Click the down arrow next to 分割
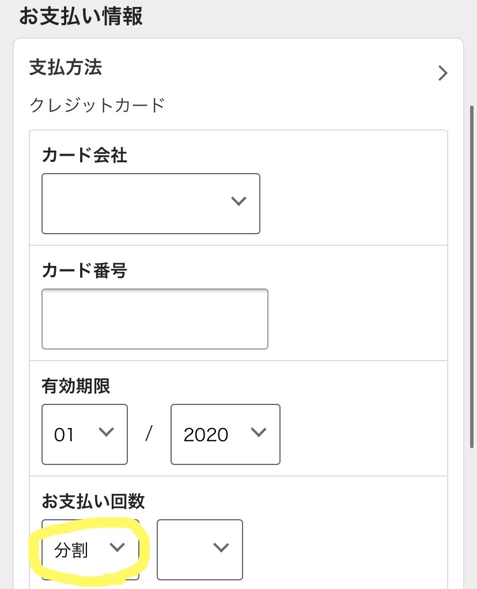Viewport: 477px width, 589px height. [117, 548]
